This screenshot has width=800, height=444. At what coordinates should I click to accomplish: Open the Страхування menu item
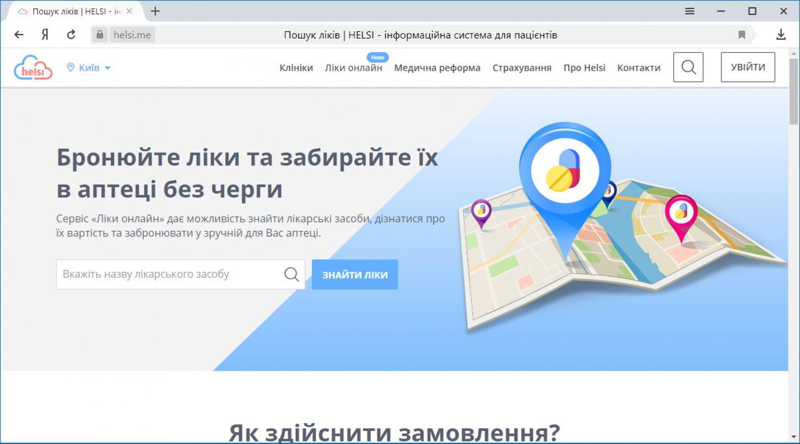tap(522, 68)
